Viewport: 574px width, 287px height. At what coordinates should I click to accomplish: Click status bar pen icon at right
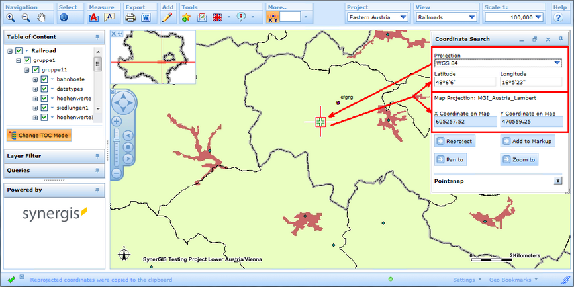coord(565,280)
